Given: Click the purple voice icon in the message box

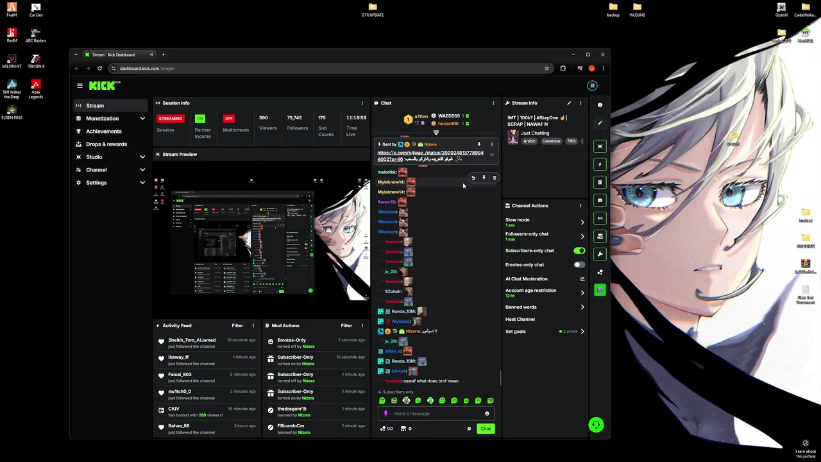Looking at the screenshot, I should click(385, 414).
